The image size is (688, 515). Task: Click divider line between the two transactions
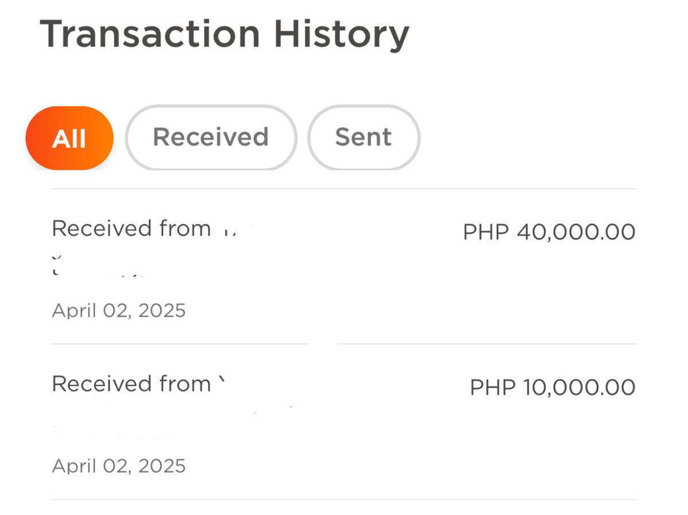[x=343, y=344]
